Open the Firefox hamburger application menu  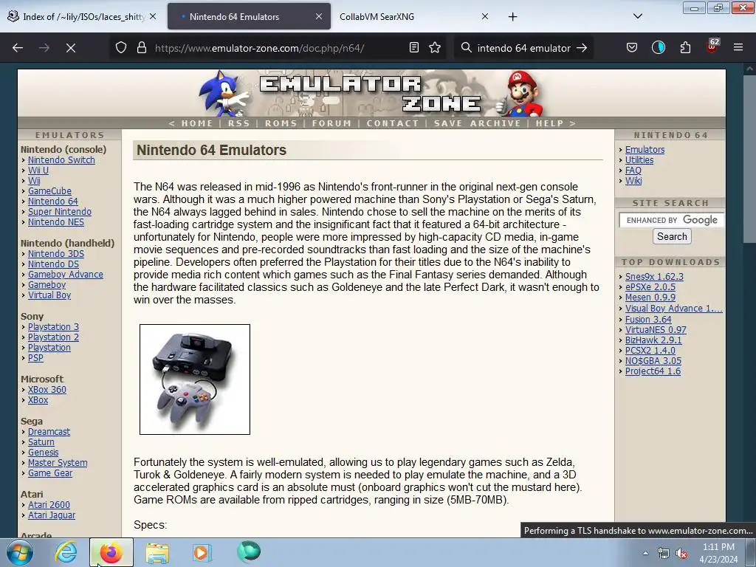(x=738, y=47)
